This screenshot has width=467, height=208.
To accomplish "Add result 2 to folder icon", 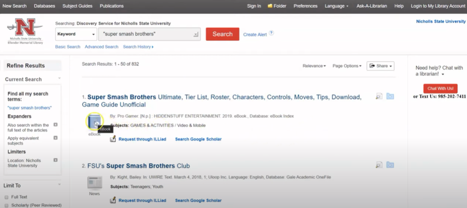I will 390,165.
